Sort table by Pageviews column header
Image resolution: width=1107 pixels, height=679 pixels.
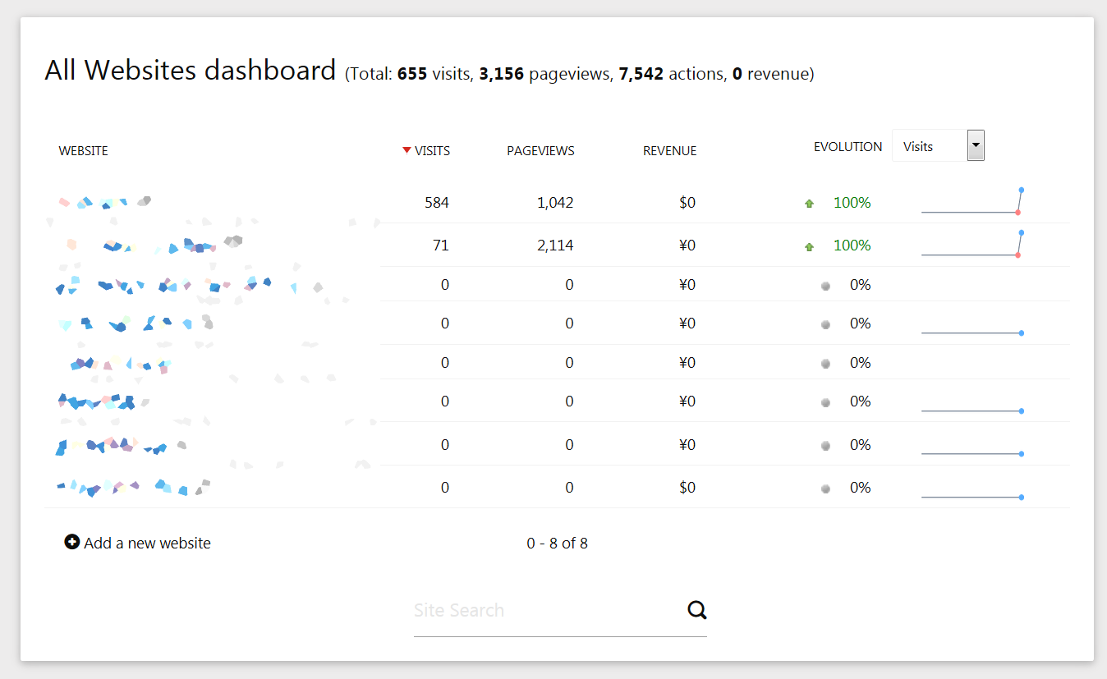(x=540, y=151)
